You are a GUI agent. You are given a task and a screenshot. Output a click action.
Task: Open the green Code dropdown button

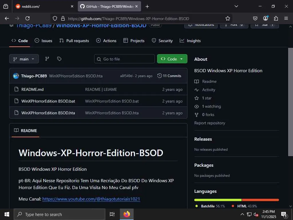172,59
